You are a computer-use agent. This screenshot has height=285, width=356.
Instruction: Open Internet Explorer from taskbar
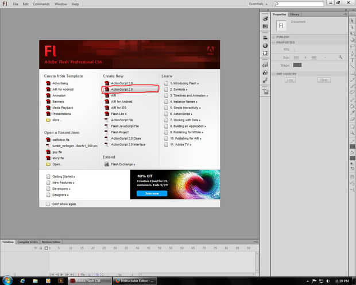(x=22, y=281)
